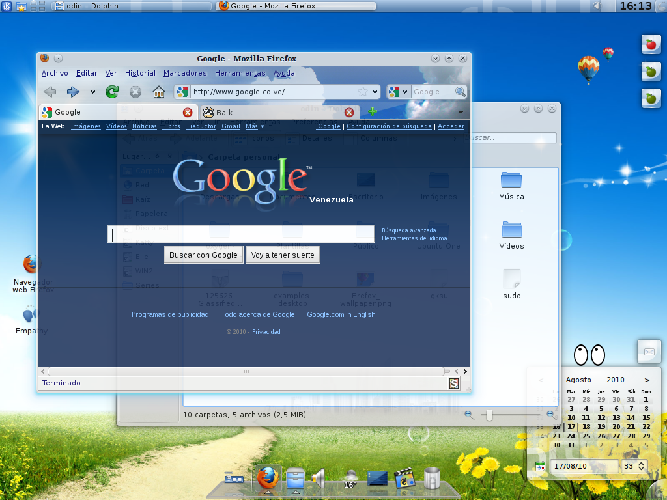Open Búsqueda avanzada link

click(x=409, y=230)
